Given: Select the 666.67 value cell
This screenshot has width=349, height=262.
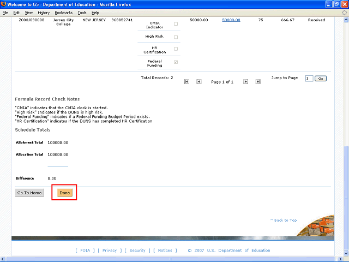Looking at the screenshot, I should coord(287,20).
